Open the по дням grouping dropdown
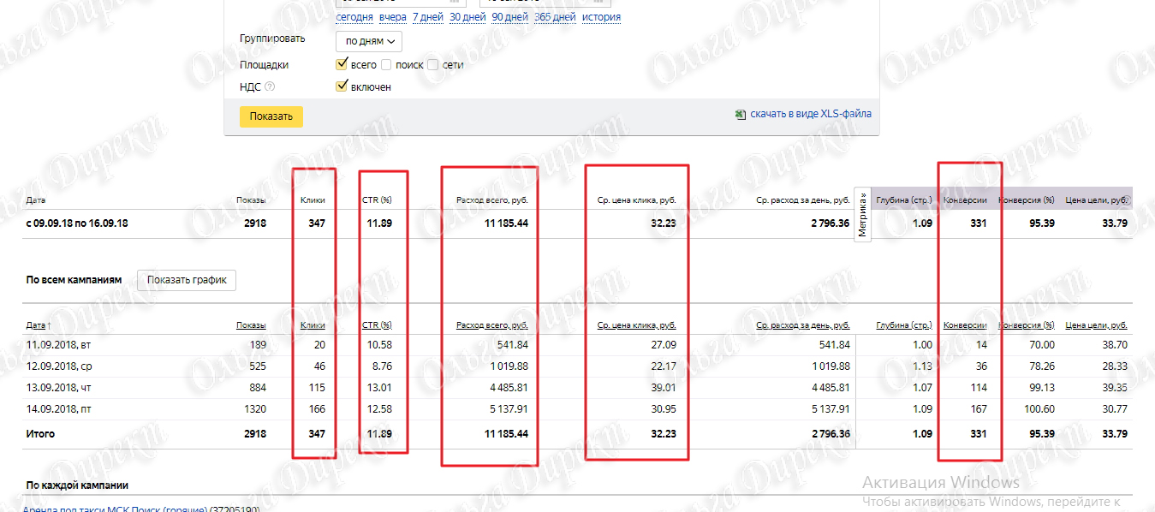This screenshot has width=1155, height=512. tap(370, 41)
